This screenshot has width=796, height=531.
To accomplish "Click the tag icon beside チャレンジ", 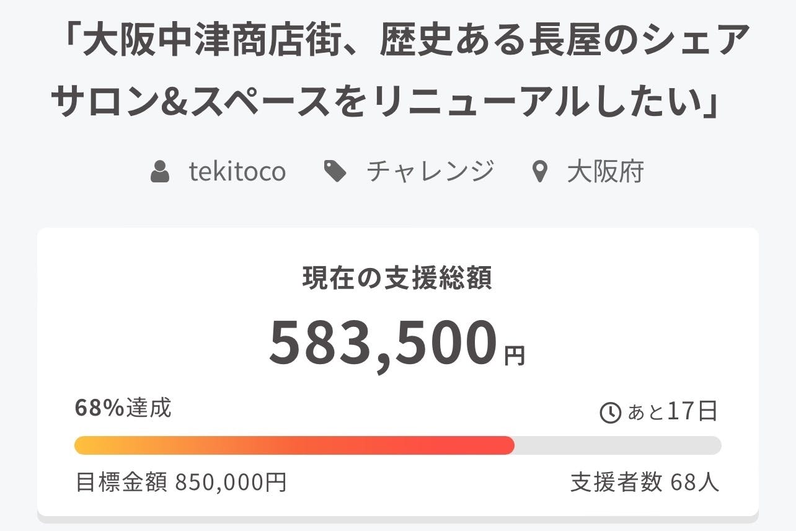I will point(335,171).
